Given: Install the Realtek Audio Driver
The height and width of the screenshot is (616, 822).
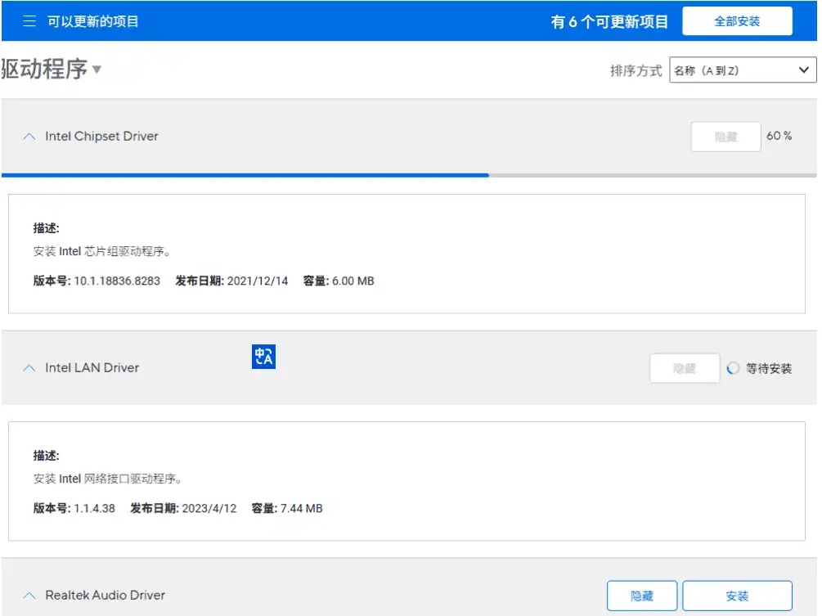Looking at the screenshot, I should (737, 596).
